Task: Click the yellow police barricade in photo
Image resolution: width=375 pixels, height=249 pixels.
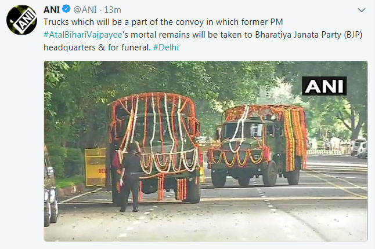Action: coord(95,167)
